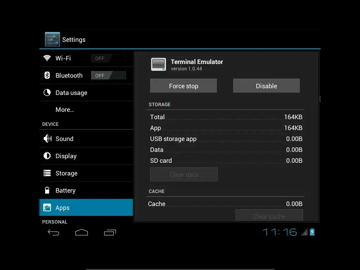
Task: Click the SD card 0.00B row
Action: click(226, 160)
